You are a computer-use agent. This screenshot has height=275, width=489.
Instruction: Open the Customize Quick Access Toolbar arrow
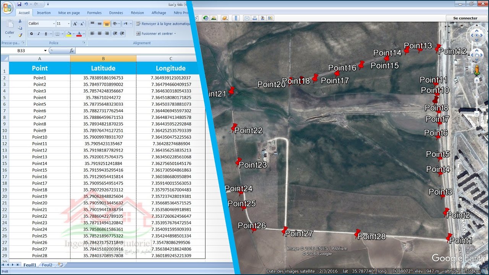pyautogui.click(x=48, y=4)
